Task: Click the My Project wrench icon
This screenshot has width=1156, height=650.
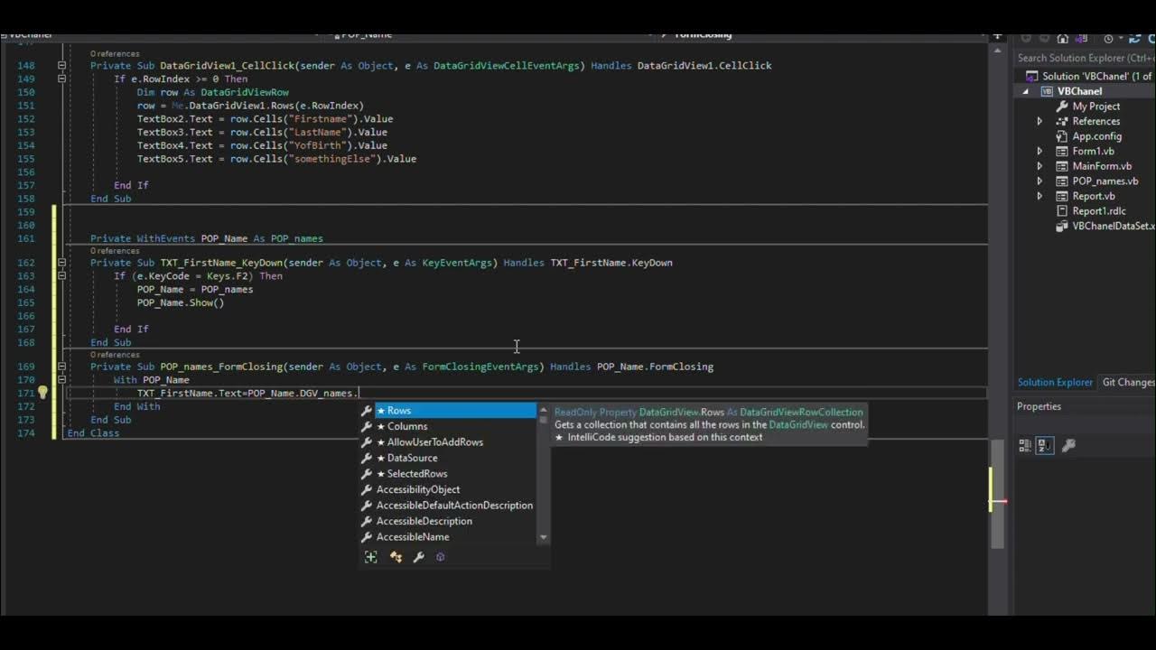Action: (1062, 107)
